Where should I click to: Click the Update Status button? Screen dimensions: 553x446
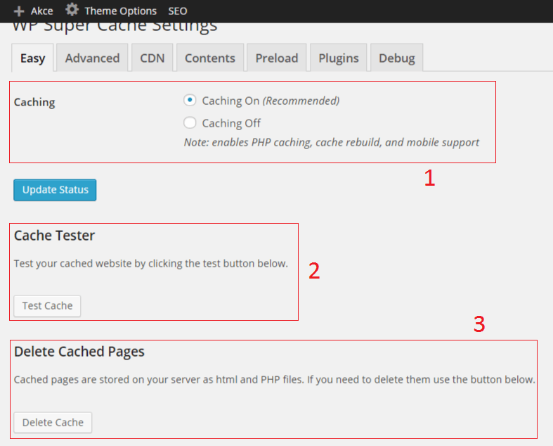click(55, 190)
